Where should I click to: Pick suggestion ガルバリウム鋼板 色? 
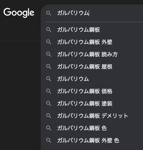(92, 128)
